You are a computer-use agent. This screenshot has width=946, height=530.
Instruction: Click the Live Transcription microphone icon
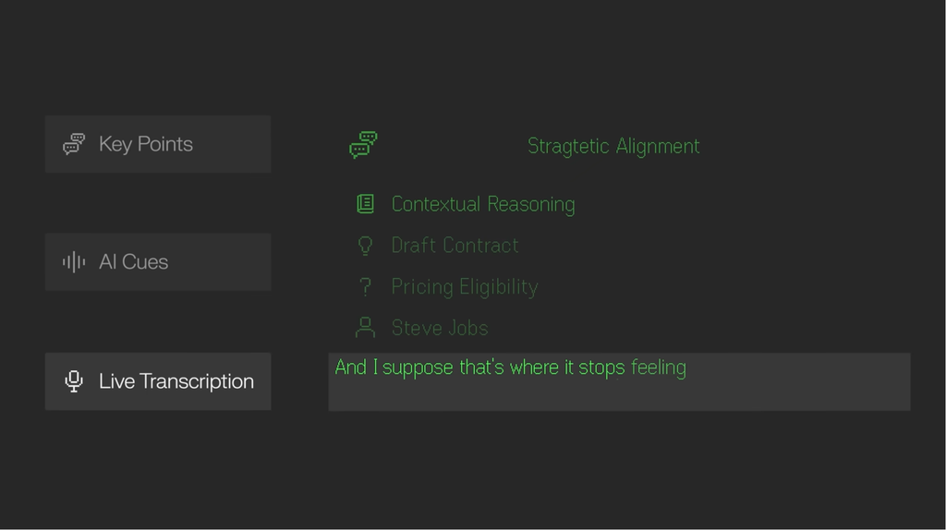(74, 381)
